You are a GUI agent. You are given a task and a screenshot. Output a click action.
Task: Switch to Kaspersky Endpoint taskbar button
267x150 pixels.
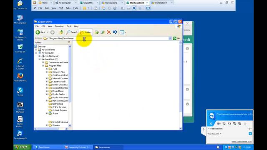pos(78,147)
